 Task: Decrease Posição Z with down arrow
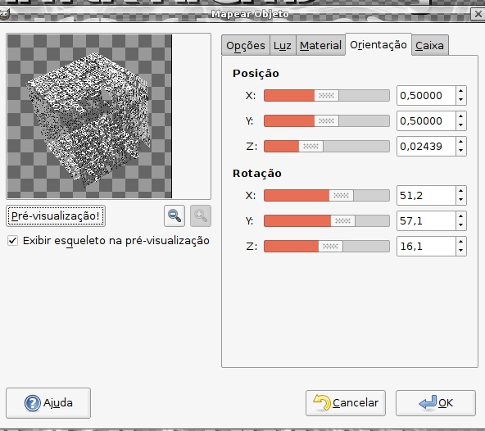tap(461, 151)
